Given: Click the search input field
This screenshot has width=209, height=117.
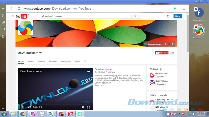Looking at the screenshot, I should click(86, 16).
